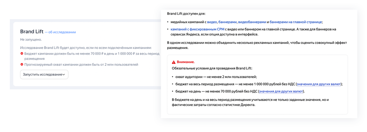Click the red warning triangle next to 'Внимание'
Image resolution: width=367 pixels, height=132 pixels.
pos(173,62)
